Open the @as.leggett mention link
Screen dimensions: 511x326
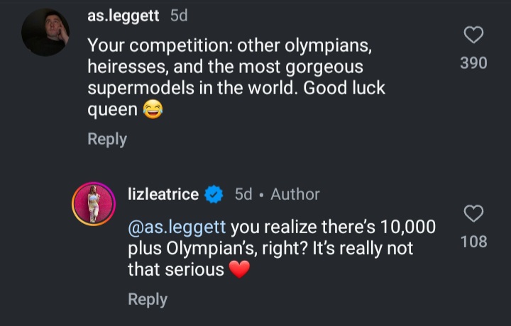[x=177, y=227]
